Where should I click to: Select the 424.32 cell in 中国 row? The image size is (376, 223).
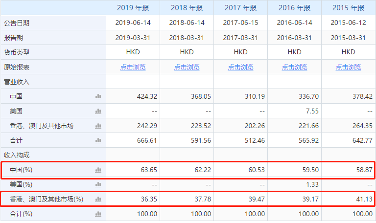[133, 96]
